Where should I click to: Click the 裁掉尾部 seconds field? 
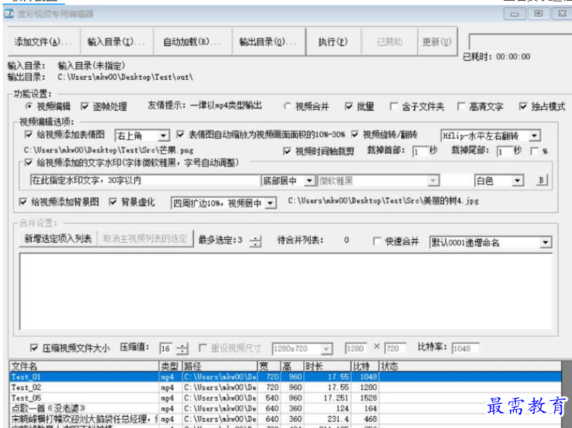pos(505,151)
